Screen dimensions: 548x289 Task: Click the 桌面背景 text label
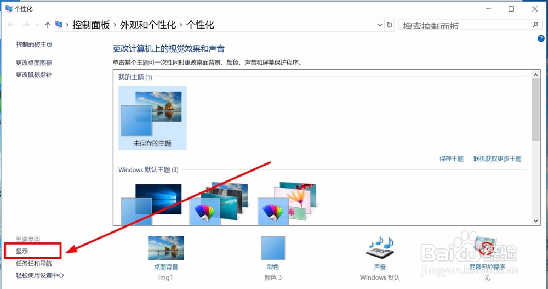(x=166, y=267)
